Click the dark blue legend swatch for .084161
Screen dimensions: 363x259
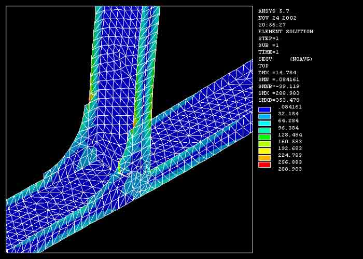[264, 110]
